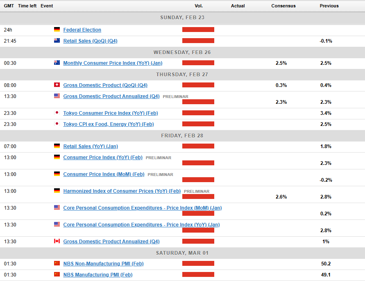Click the Australian flag next to Retail Sales (QoQ)
Viewport: 365px width, 281px height.
coord(57,41)
